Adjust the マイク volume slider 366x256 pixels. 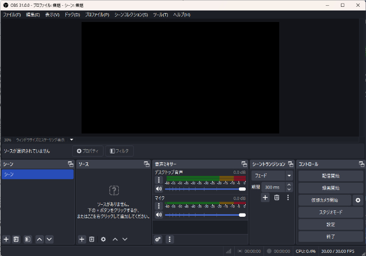205,215
